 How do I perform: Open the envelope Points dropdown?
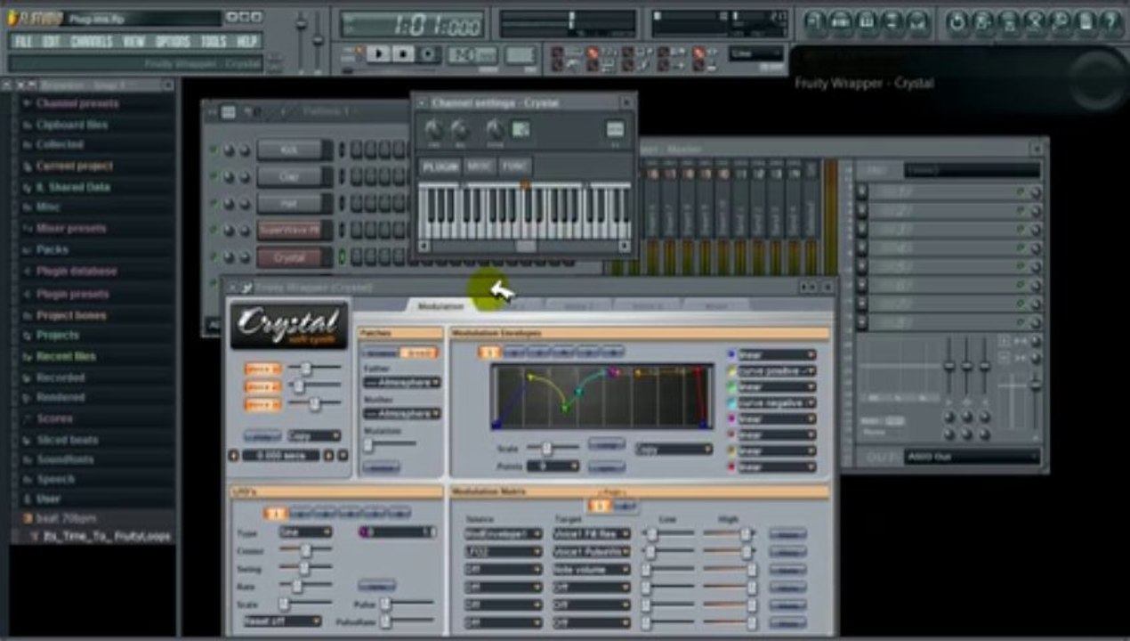(x=553, y=466)
